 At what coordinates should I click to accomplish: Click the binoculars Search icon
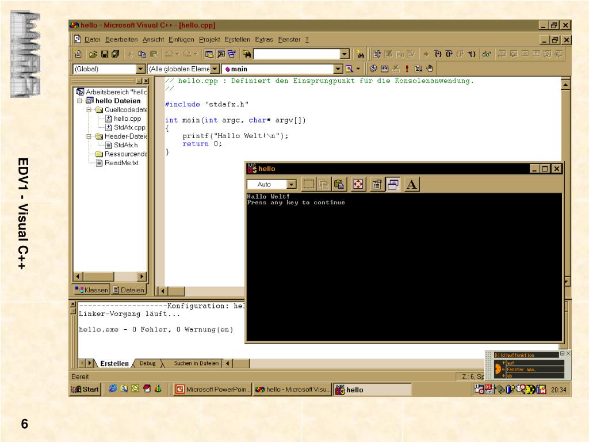pyautogui.click(x=360, y=54)
